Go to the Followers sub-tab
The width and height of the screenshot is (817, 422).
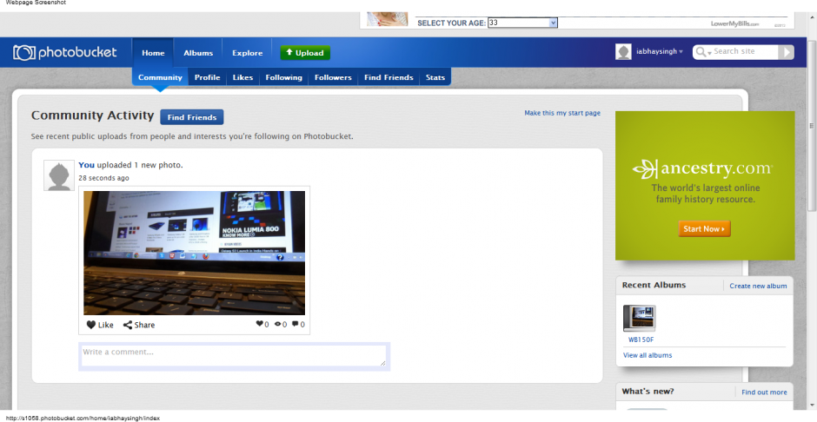click(x=333, y=77)
